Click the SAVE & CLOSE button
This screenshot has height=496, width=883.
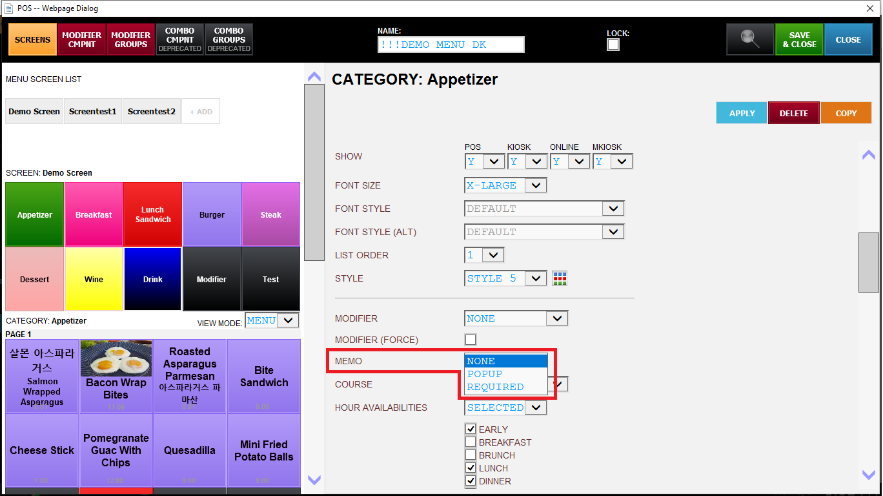click(x=799, y=39)
